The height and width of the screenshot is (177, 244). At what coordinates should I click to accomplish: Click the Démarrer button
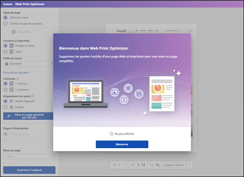click(x=122, y=144)
